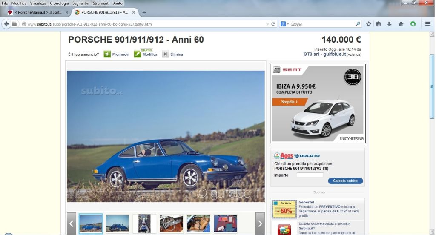The height and width of the screenshot is (235, 436).
Task: Go to the home page icon
Action: [x=401, y=24]
